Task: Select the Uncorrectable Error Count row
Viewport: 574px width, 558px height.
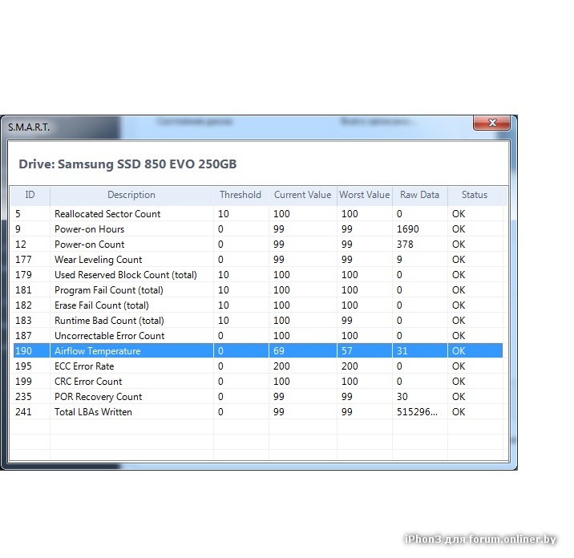Action: (x=257, y=336)
